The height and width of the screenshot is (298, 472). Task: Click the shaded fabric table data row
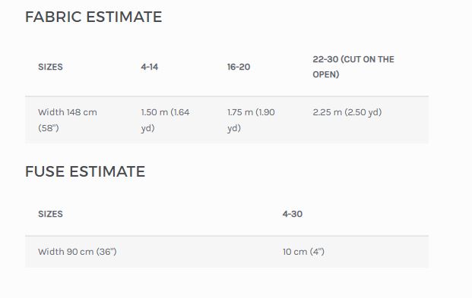point(227,120)
